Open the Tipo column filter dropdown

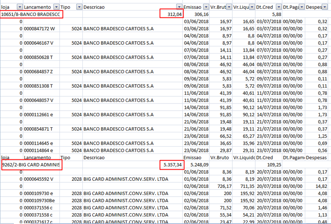pyautogui.click(x=79, y=7)
